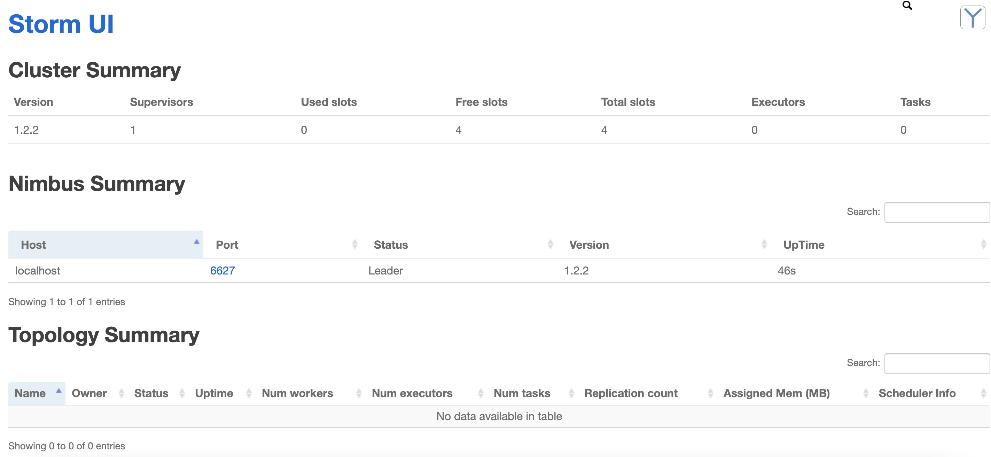
Task: Open the Storm UI title link
Action: coord(61,24)
